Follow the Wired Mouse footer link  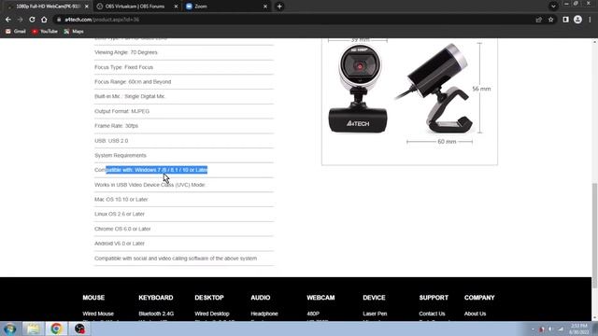(x=98, y=314)
